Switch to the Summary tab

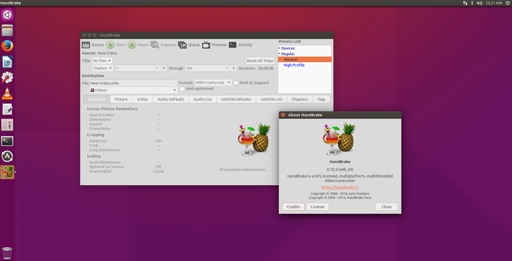[x=97, y=99]
